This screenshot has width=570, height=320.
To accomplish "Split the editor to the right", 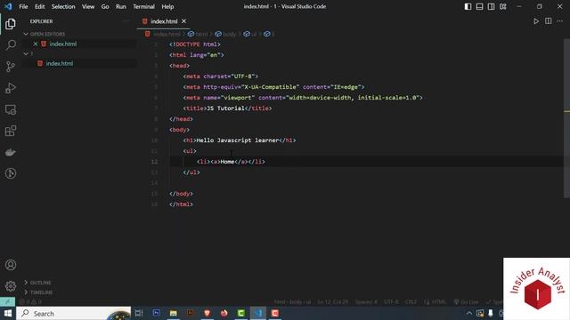I will click(x=549, y=21).
